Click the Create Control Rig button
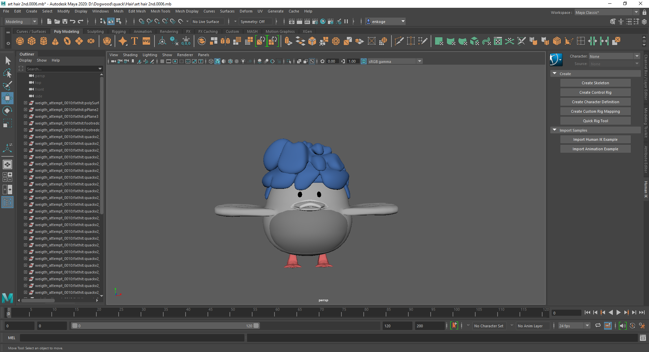Screen dimensions: 649x352 pos(595,92)
